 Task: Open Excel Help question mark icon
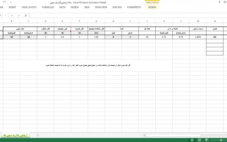(219, 2)
